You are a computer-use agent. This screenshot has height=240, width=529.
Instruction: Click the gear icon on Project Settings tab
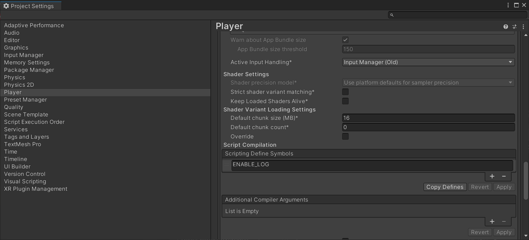(6, 6)
